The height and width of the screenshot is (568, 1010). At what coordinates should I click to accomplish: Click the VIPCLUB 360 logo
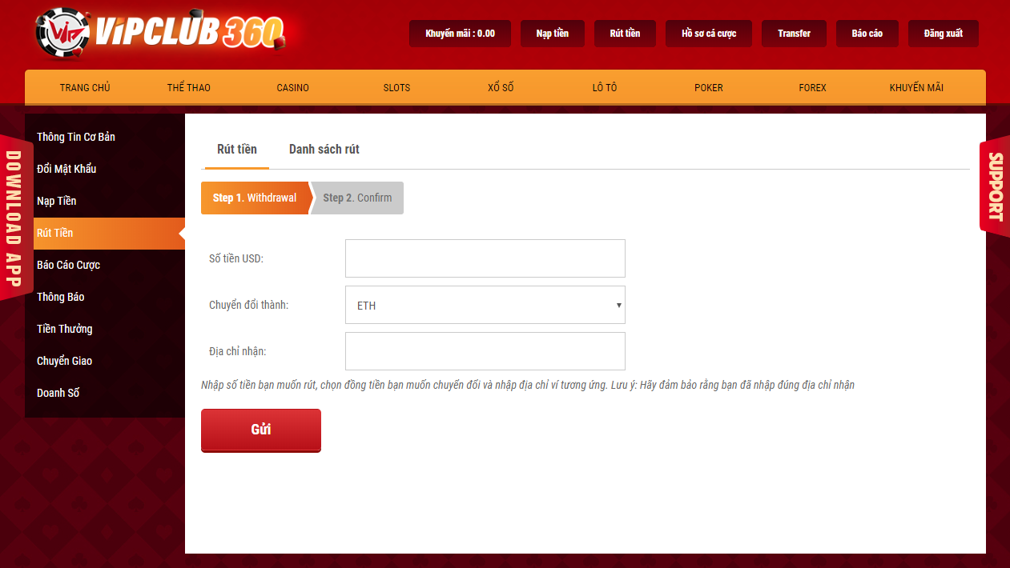(x=160, y=33)
